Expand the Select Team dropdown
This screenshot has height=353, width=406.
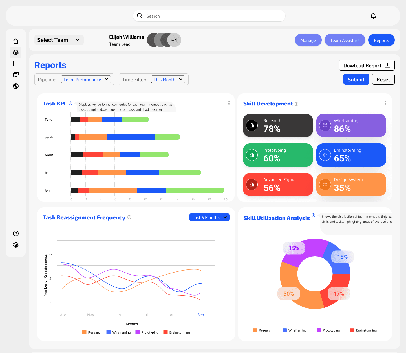(x=59, y=40)
